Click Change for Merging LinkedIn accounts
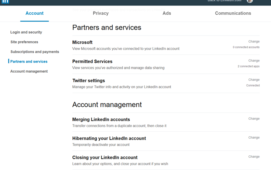Screen dimensions: 271x170 (x=254, y=119)
